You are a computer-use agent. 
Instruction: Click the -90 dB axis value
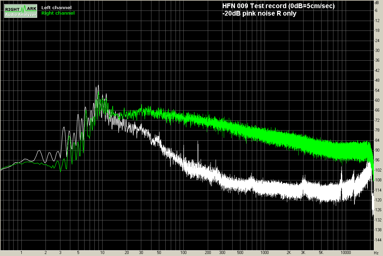(377, 150)
